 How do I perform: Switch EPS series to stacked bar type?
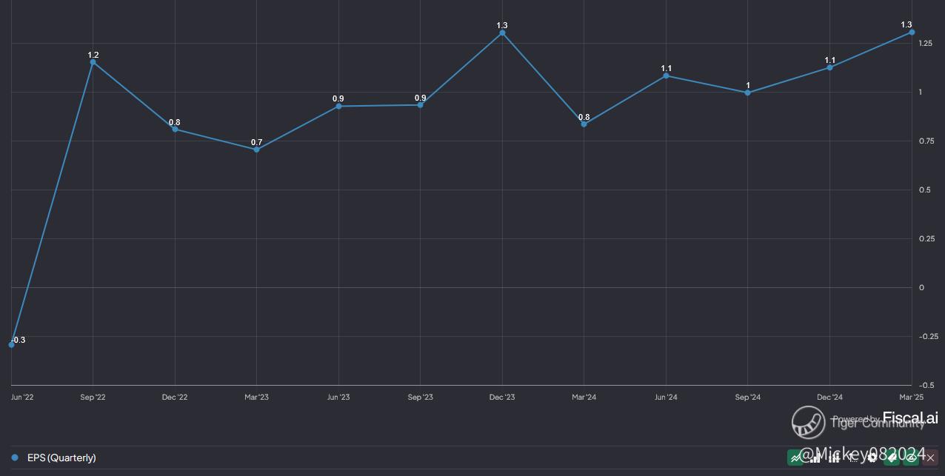click(835, 457)
